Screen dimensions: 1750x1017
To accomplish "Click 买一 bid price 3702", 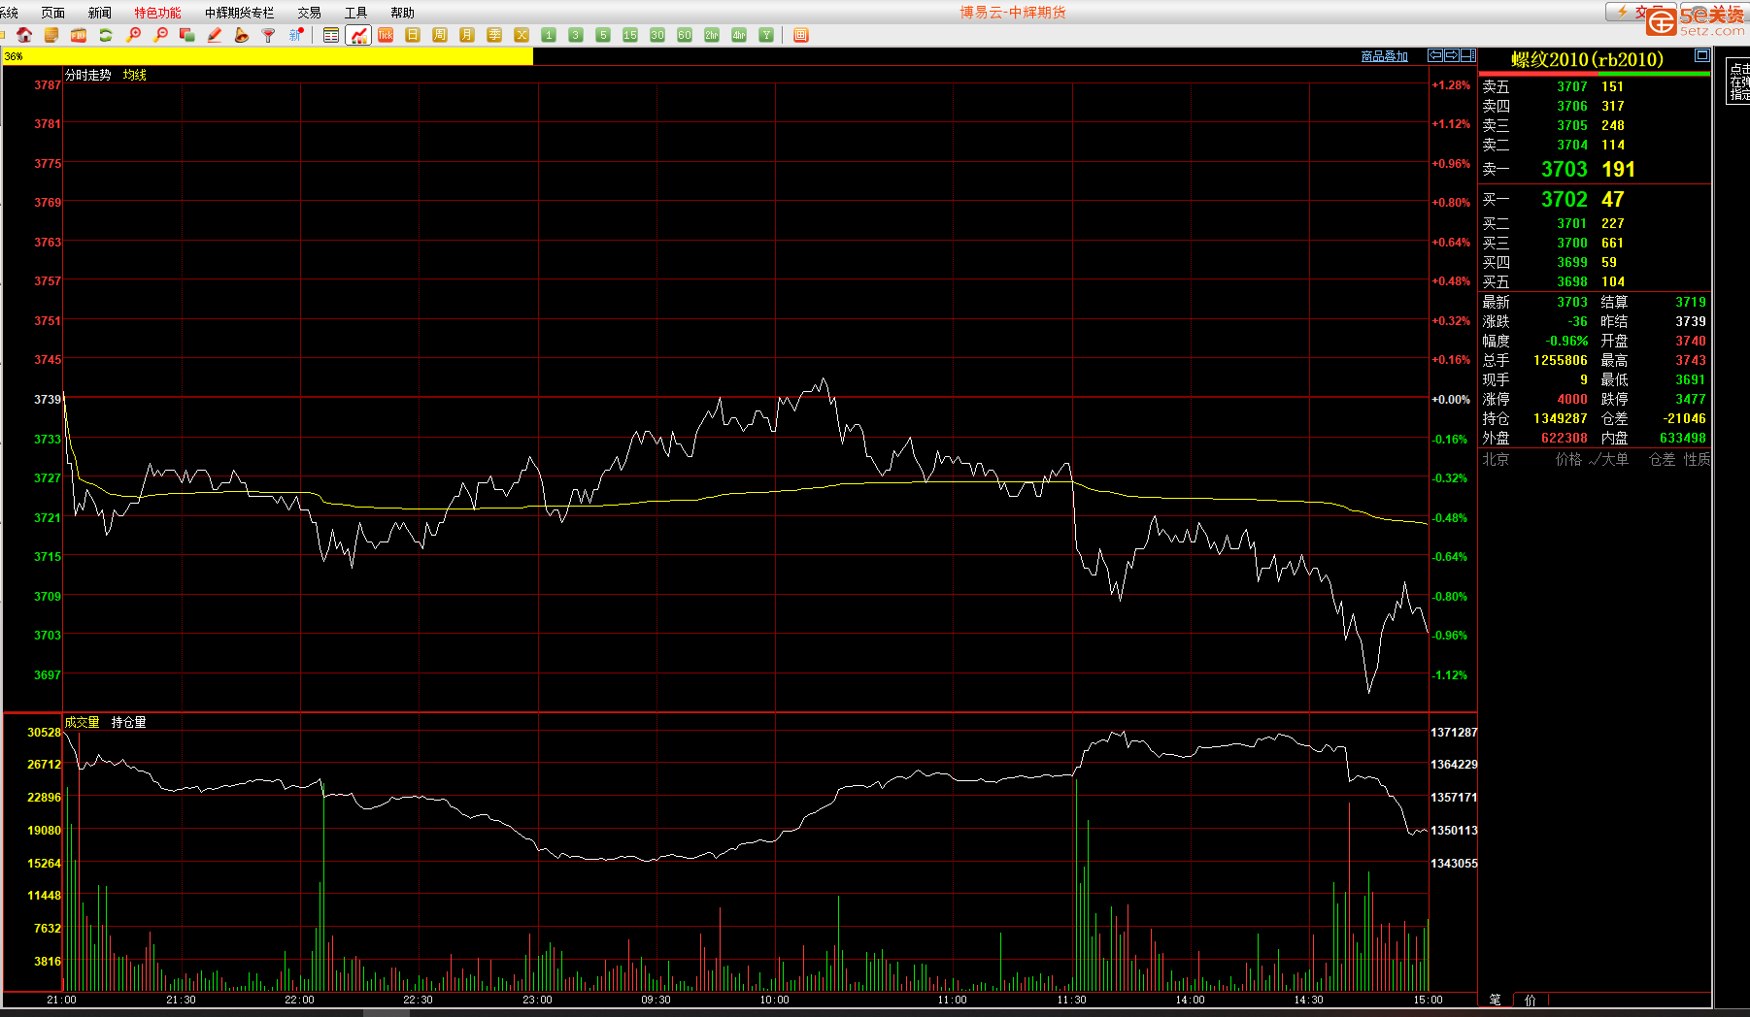I will (x=1565, y=199).
